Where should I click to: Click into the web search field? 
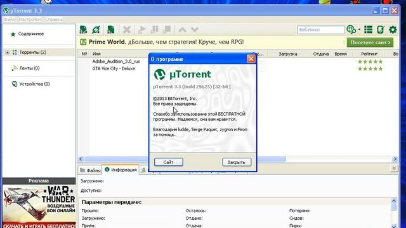pyautogui.click(x=321, y=30)
